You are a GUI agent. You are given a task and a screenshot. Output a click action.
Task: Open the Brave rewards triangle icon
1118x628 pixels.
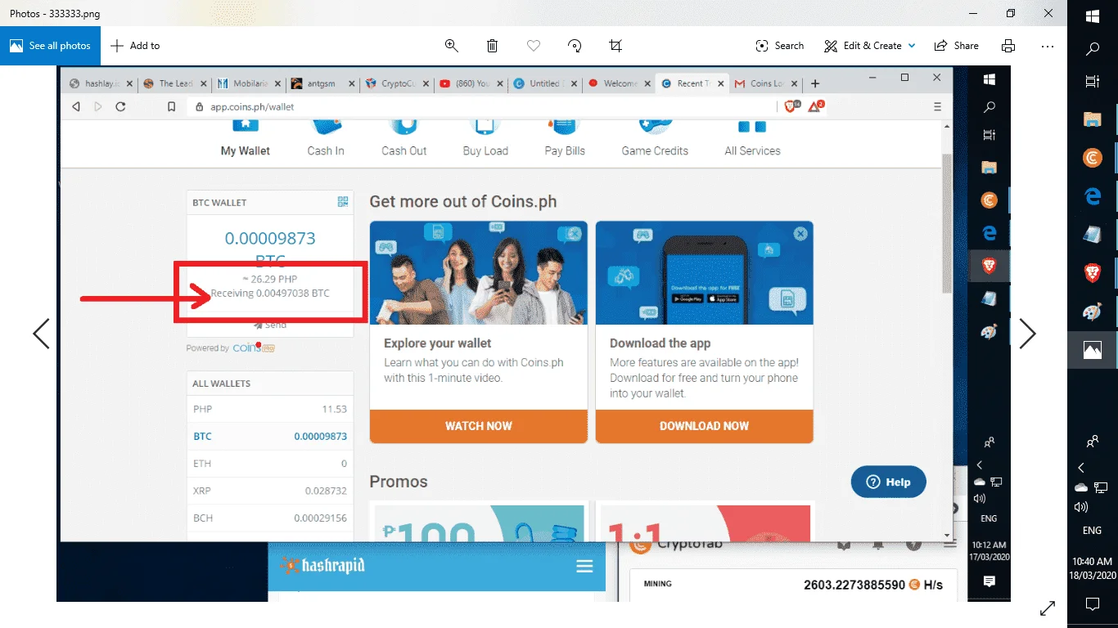point(815,105)
